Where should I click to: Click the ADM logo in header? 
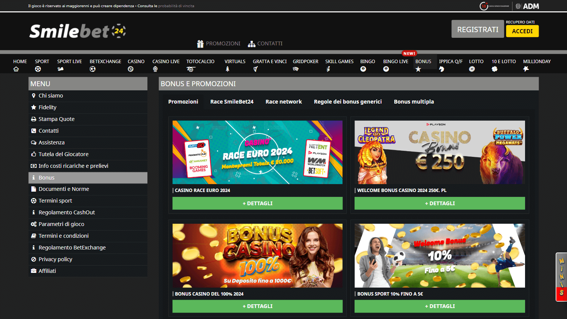pos(527,6)
